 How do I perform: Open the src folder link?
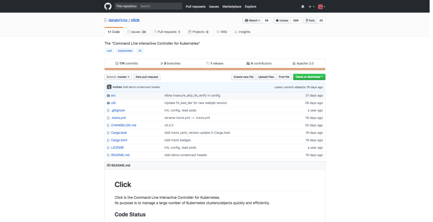[113, 95]
